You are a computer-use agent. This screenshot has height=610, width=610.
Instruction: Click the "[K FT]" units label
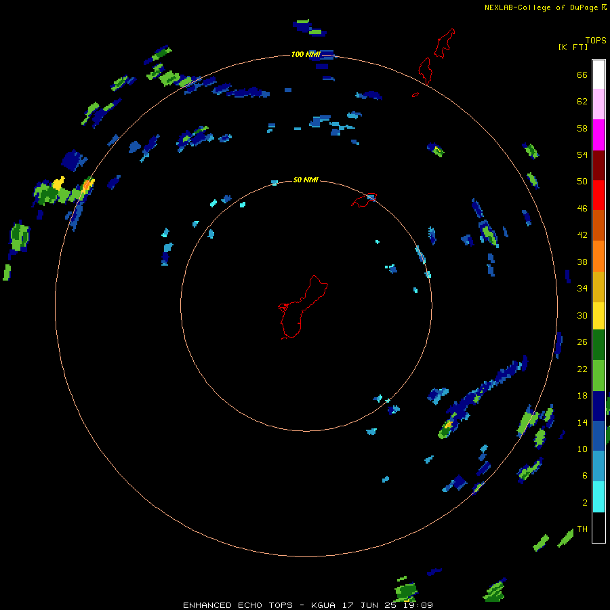[573, 47]
